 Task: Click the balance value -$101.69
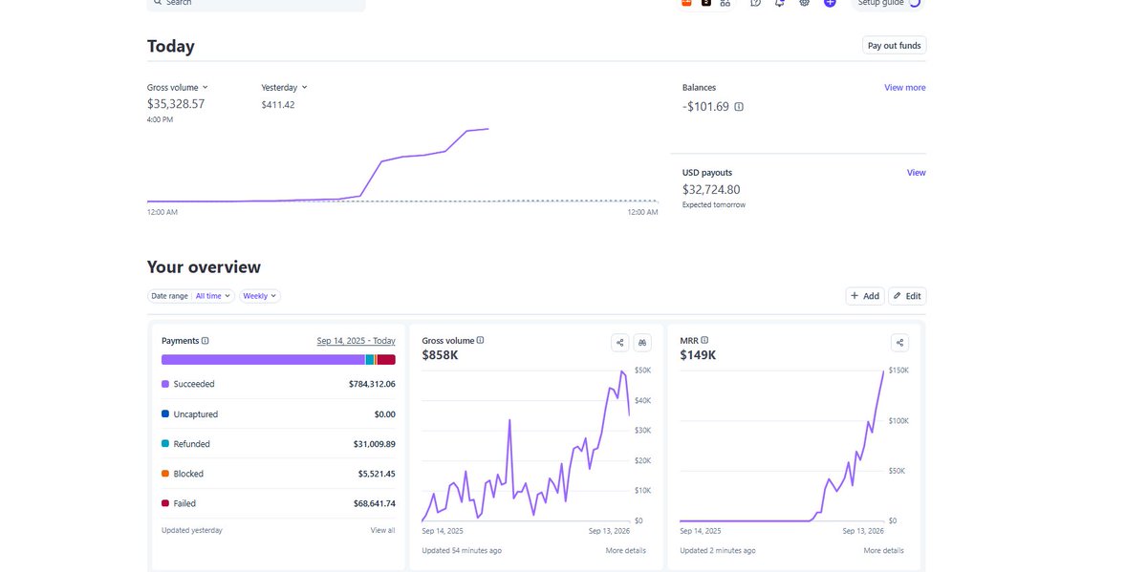click(x=705, y=107)
